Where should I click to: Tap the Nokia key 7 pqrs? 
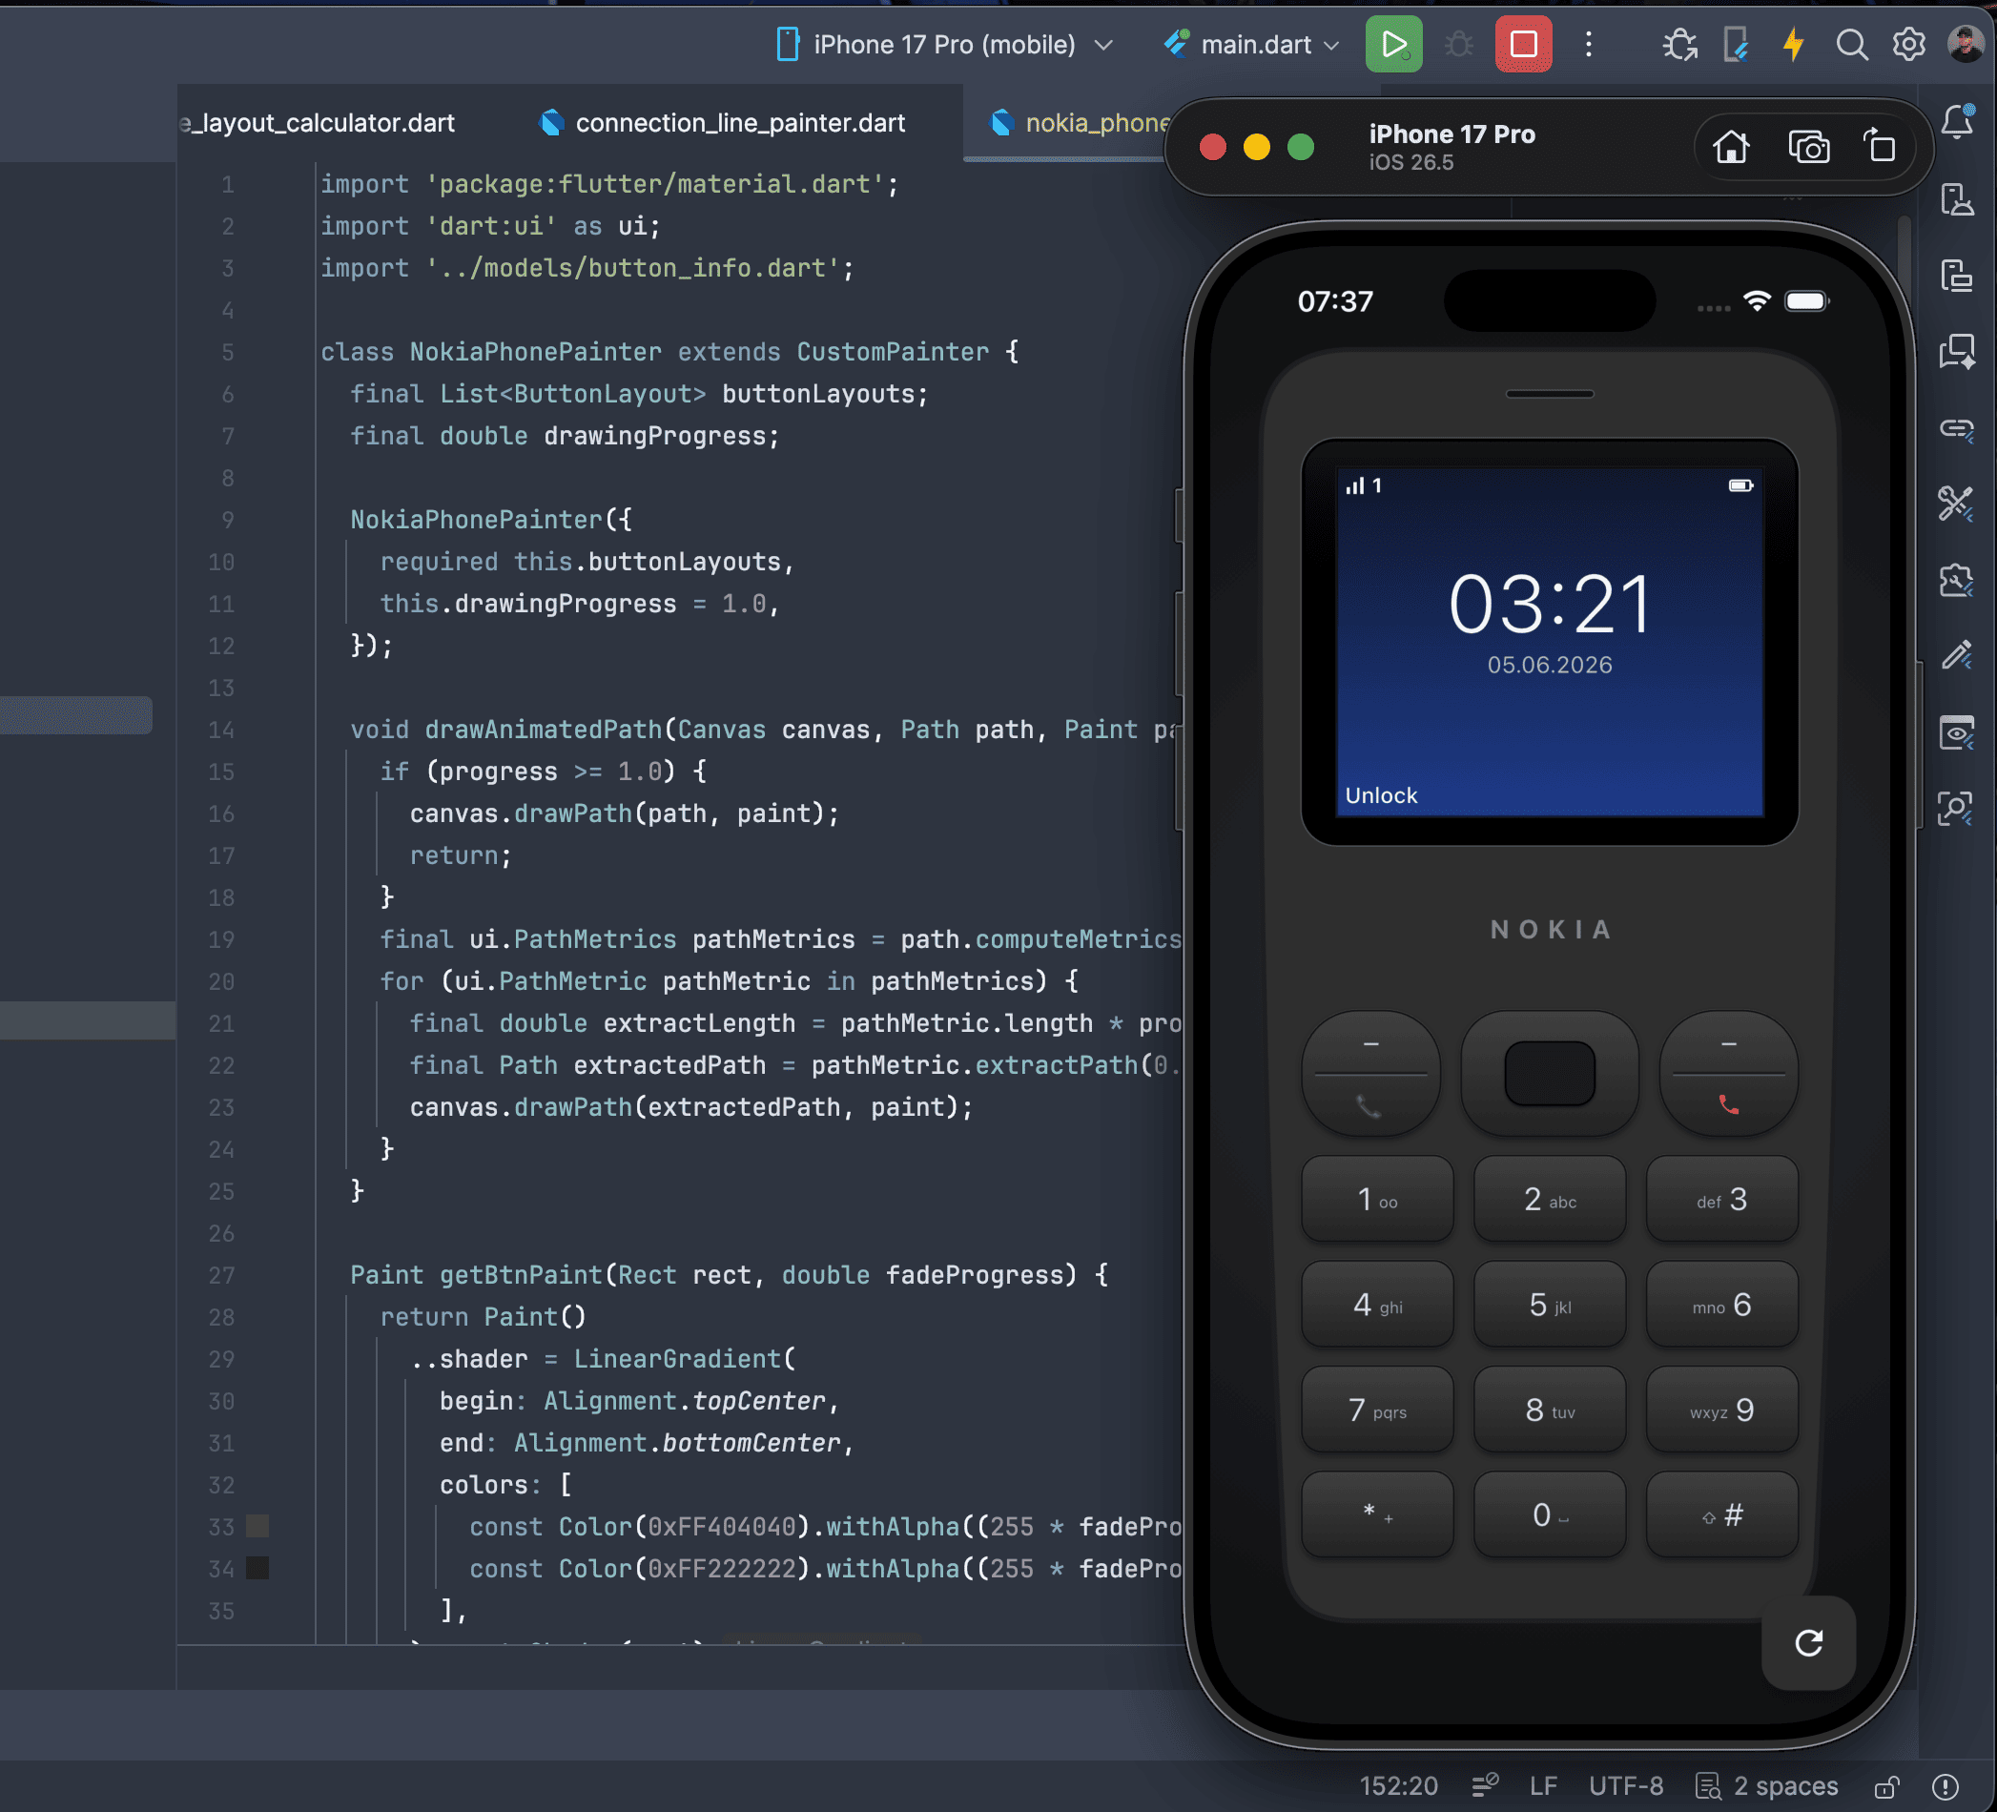1377,1409
